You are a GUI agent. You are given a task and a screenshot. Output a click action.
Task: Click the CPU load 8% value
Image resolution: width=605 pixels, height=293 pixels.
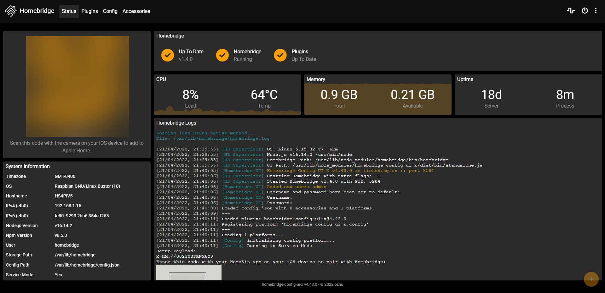pyautogui.click(x=191, y=95)
